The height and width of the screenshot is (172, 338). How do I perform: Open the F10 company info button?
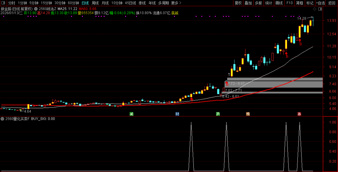point(289,3)
